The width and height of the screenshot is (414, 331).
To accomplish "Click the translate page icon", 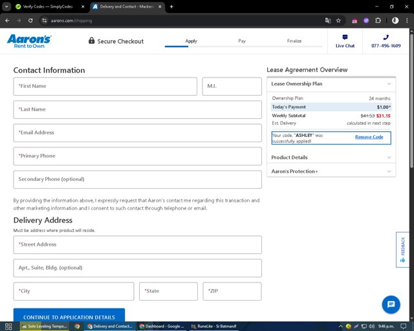I will coord(328,21).
